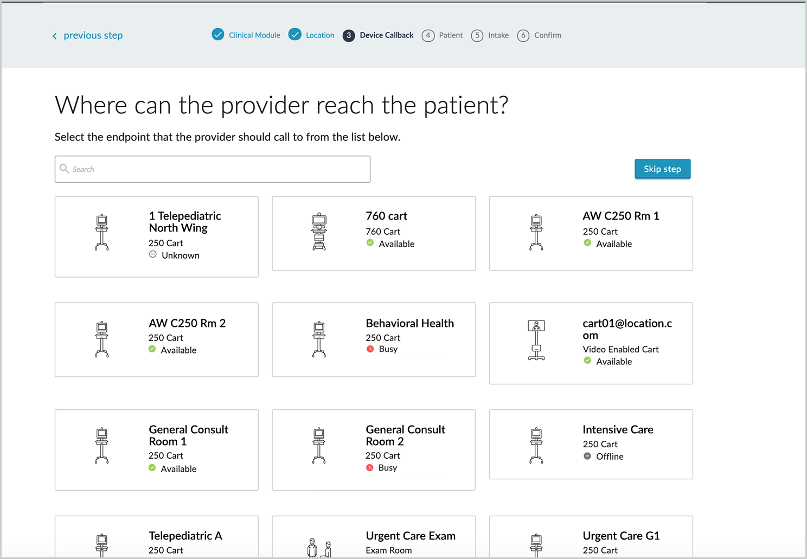The height and width of the screenshot is (559, 807).
Task: Click the General Consult Room 2 cart icon
Action: (x=319, y=446)
